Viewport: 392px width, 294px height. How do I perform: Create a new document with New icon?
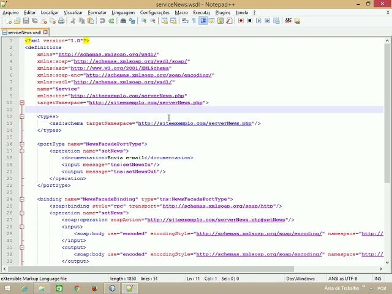click(x=9, y=21)
